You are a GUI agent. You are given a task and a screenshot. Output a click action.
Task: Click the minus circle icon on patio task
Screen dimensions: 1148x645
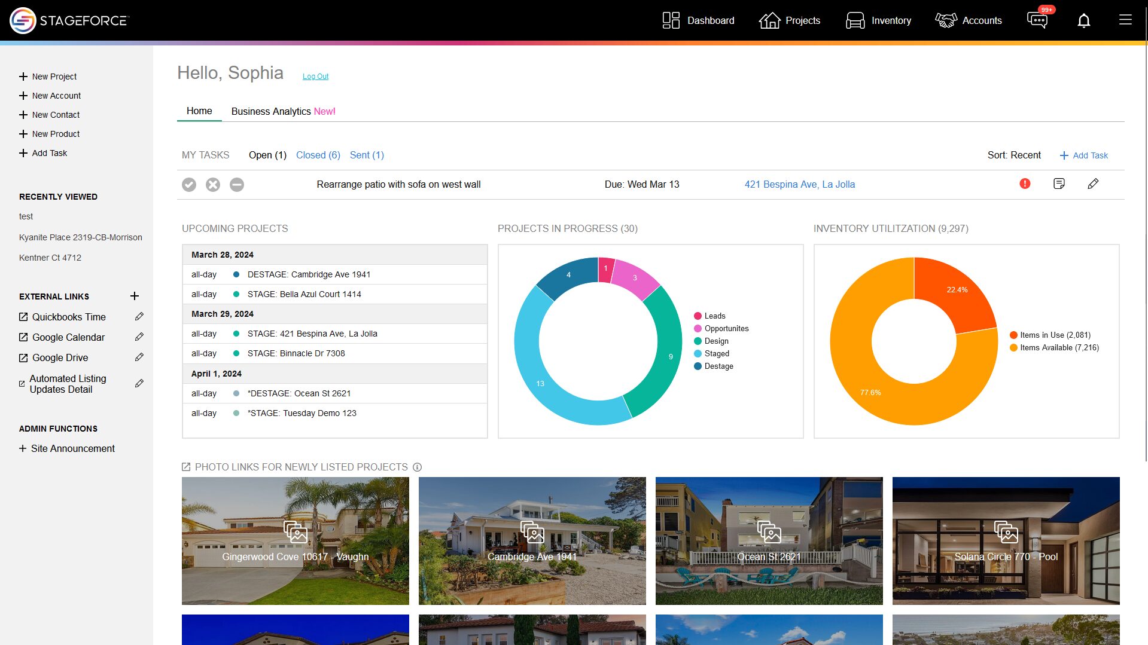pos(237,185)
